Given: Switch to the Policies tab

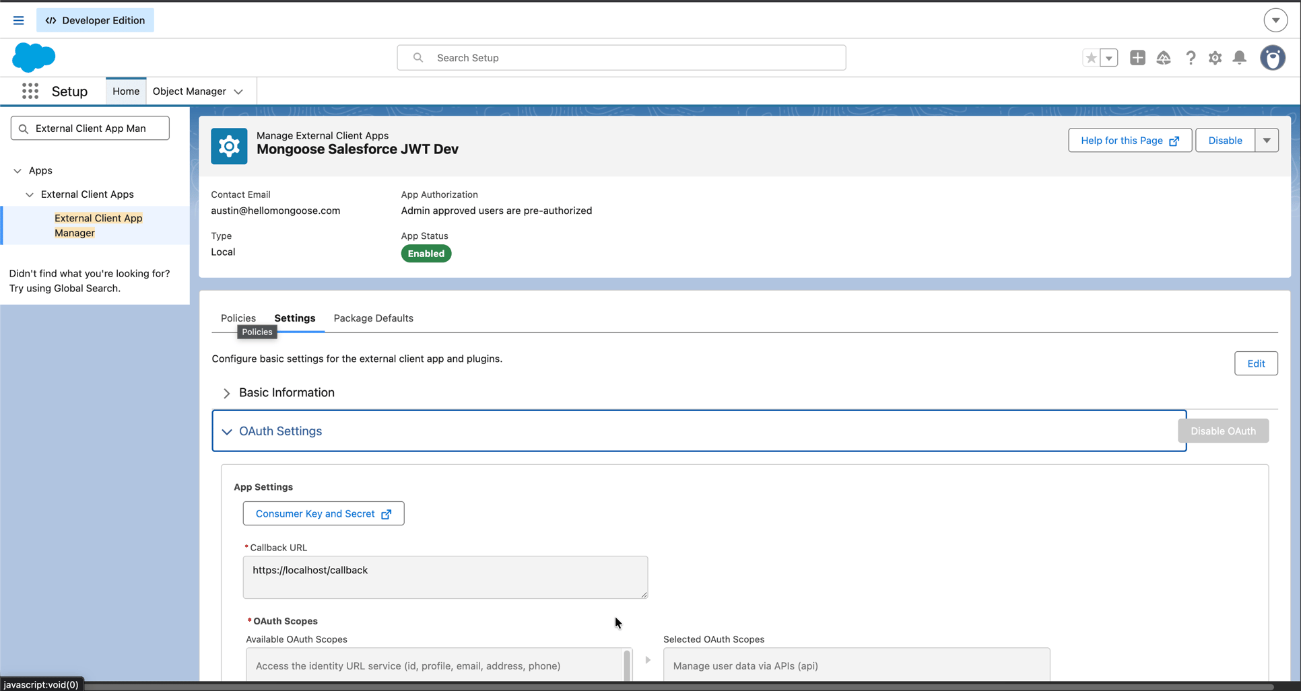Looking at the screenshot, I should point(238,318).
